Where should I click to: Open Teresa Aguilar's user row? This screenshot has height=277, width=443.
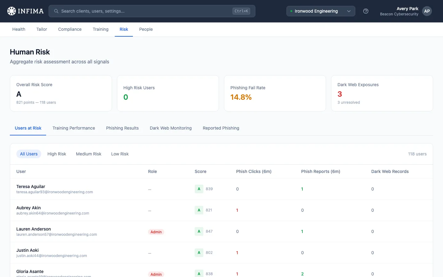[x=221, y=189]
